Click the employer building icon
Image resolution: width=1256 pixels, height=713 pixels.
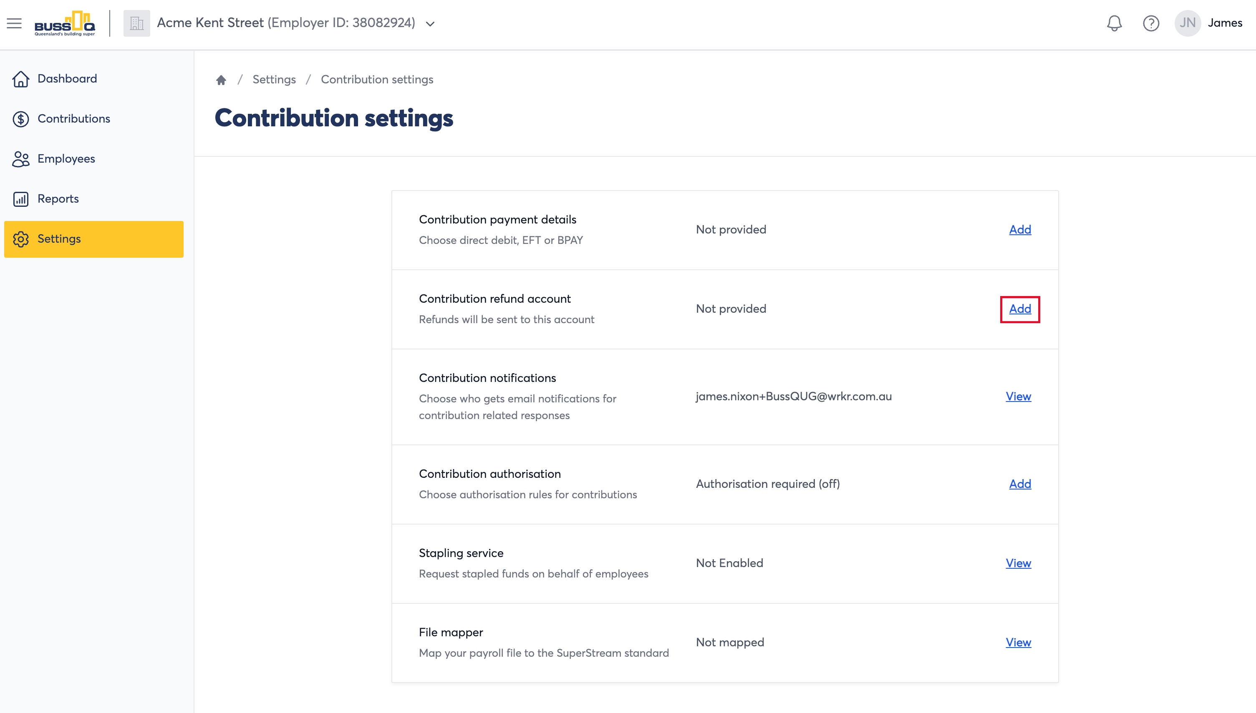click(136, 23)
